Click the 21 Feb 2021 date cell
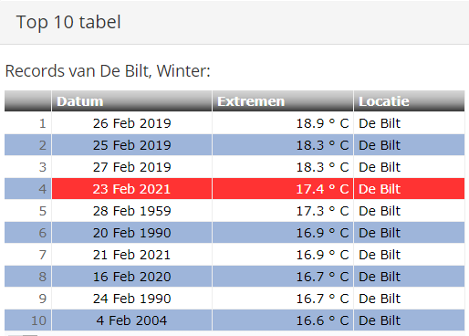469x336 pixels. [x=131, y=255]
